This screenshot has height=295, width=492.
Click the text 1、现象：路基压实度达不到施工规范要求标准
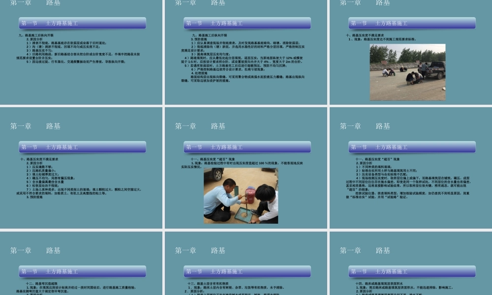tap(382, 39)
